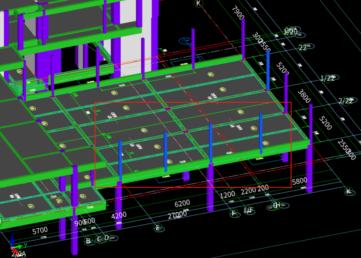Pick the large 5700 dimension text

pos(40,231)
